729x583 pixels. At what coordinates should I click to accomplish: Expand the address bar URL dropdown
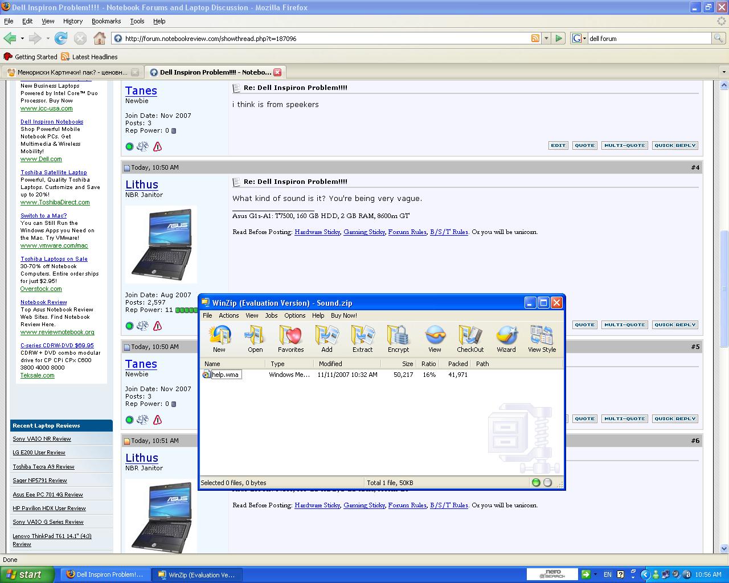pyautogui.click(x=546, y=38)
